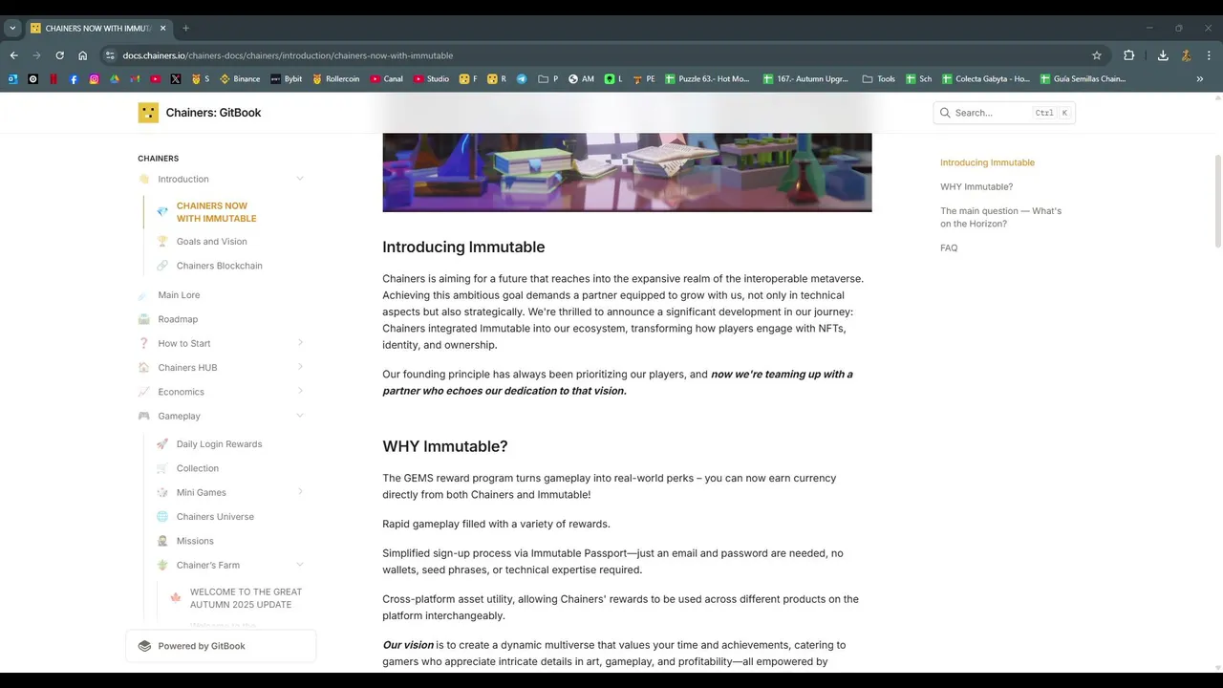Open the YouTube Canal bookmark

point(387,79)
